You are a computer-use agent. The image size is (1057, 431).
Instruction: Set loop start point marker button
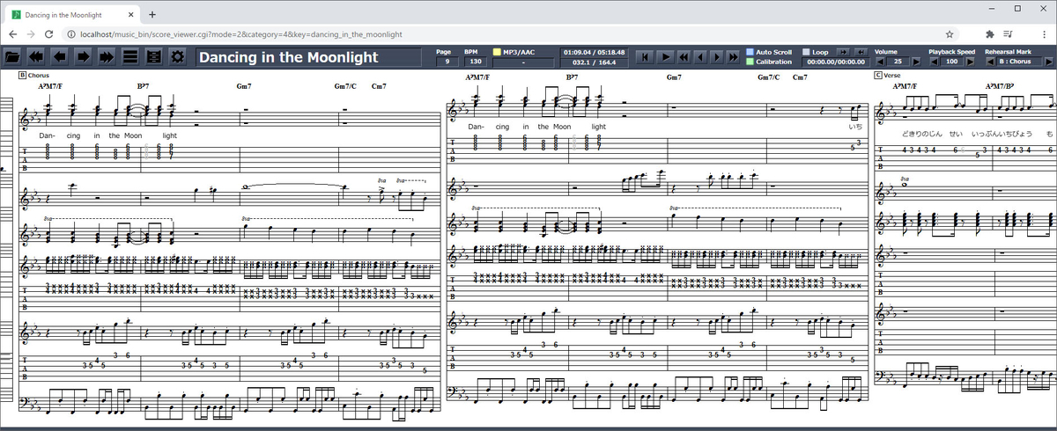(x=842, y=52)
